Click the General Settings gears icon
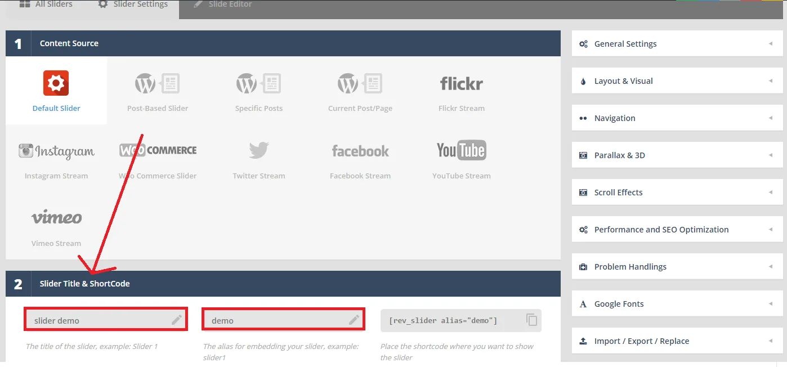This screenshot has height=367, width=787. pyautogui.click(x=583, y=44)
